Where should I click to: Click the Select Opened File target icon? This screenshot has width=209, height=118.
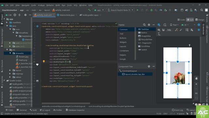pos(15,15)
